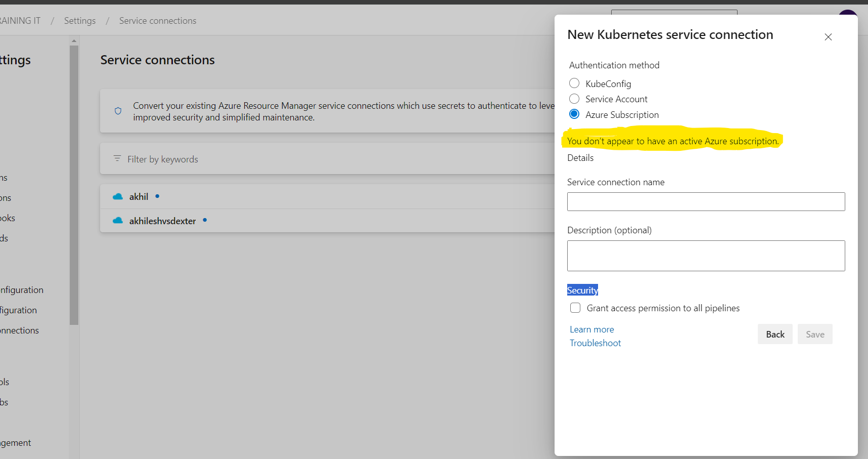Screen dimensions: 868x459
Task: Close the New Kubernetes service connection panel
Action: [x=828, y=37]
